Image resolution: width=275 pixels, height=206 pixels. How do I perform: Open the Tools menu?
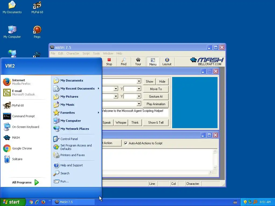(x=96, y=53)
